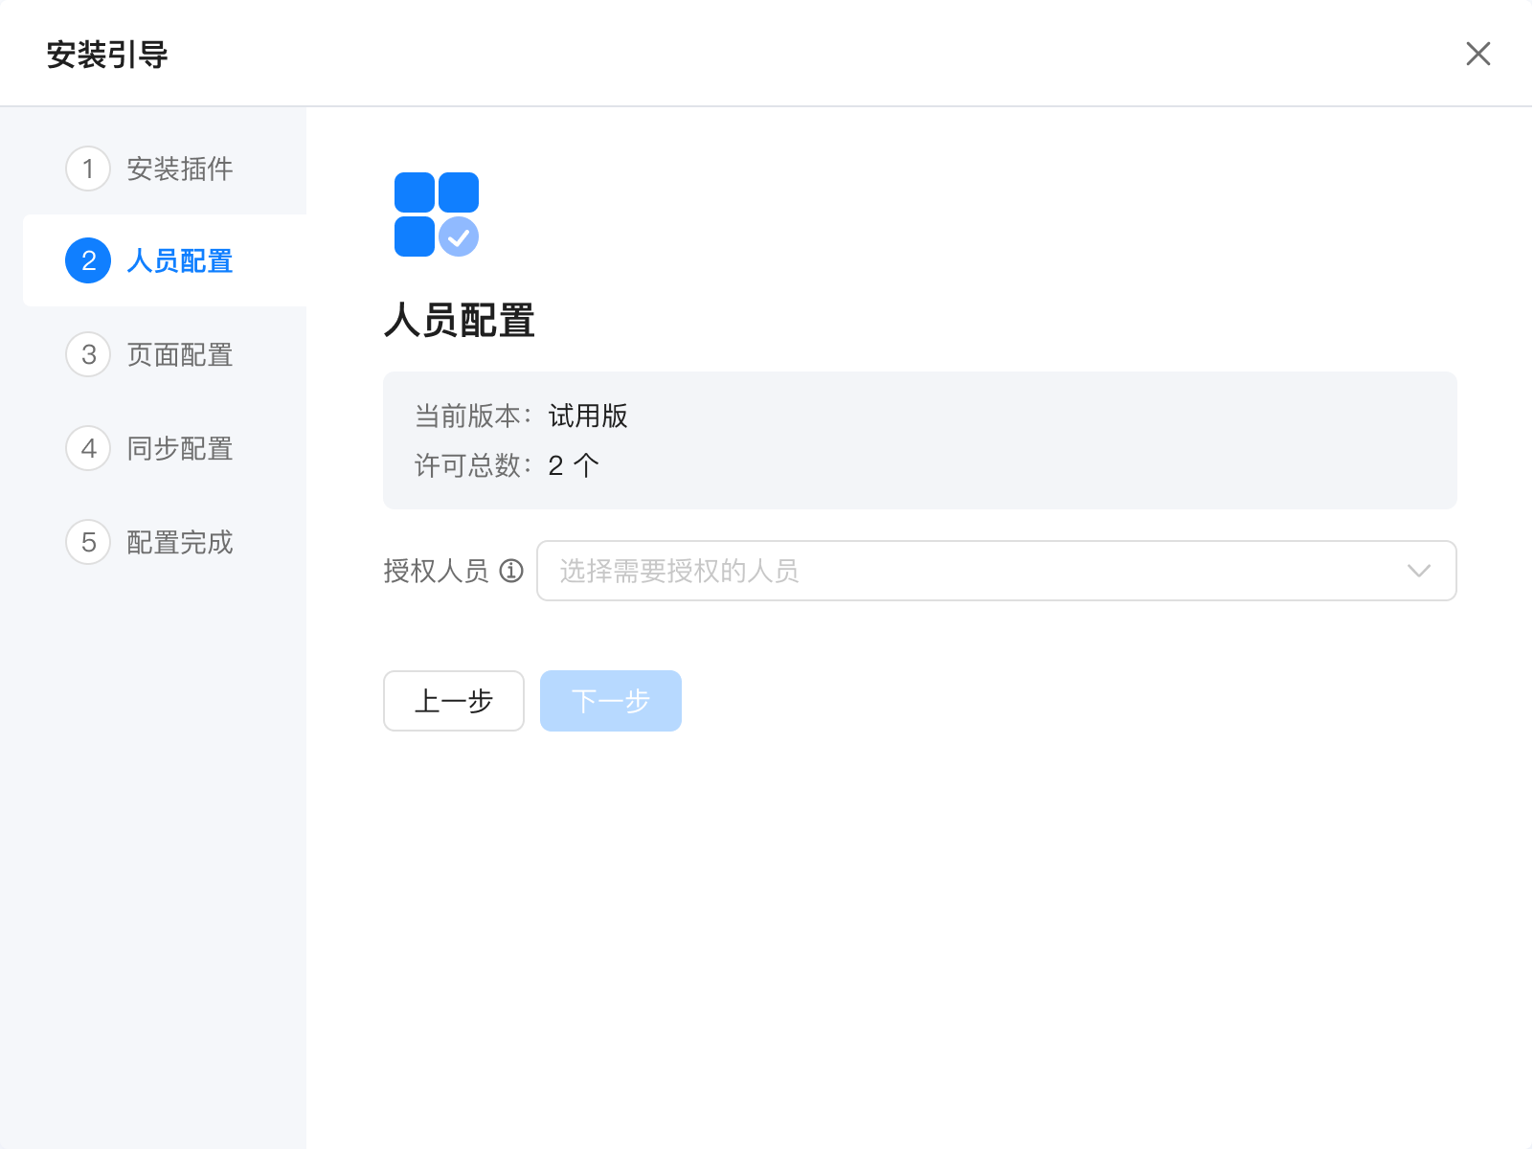Click the 人员配置 app logo icon
This screenshot has height=1149, width=1534.
tap(437, 214)
